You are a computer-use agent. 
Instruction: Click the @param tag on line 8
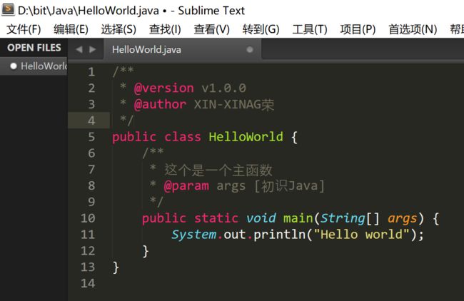186,186
